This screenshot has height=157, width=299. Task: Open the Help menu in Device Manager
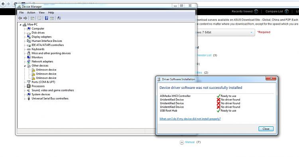(51, 13)
